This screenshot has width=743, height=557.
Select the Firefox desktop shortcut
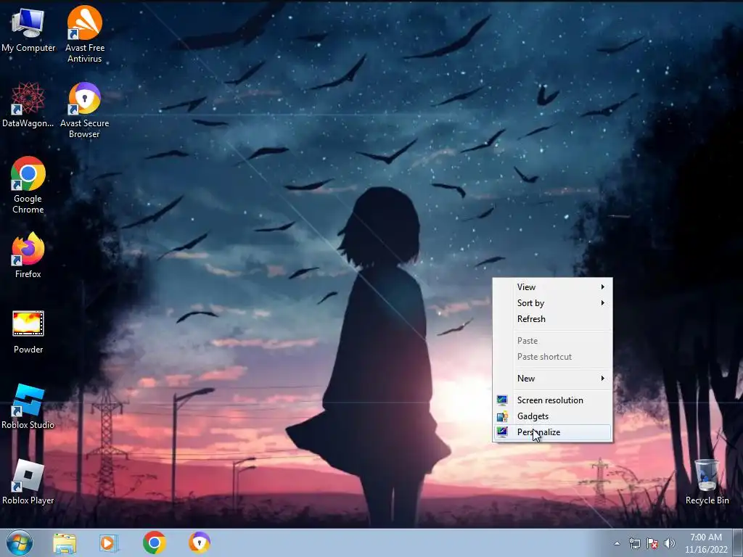pyautogui.click(x=28, y=255)
